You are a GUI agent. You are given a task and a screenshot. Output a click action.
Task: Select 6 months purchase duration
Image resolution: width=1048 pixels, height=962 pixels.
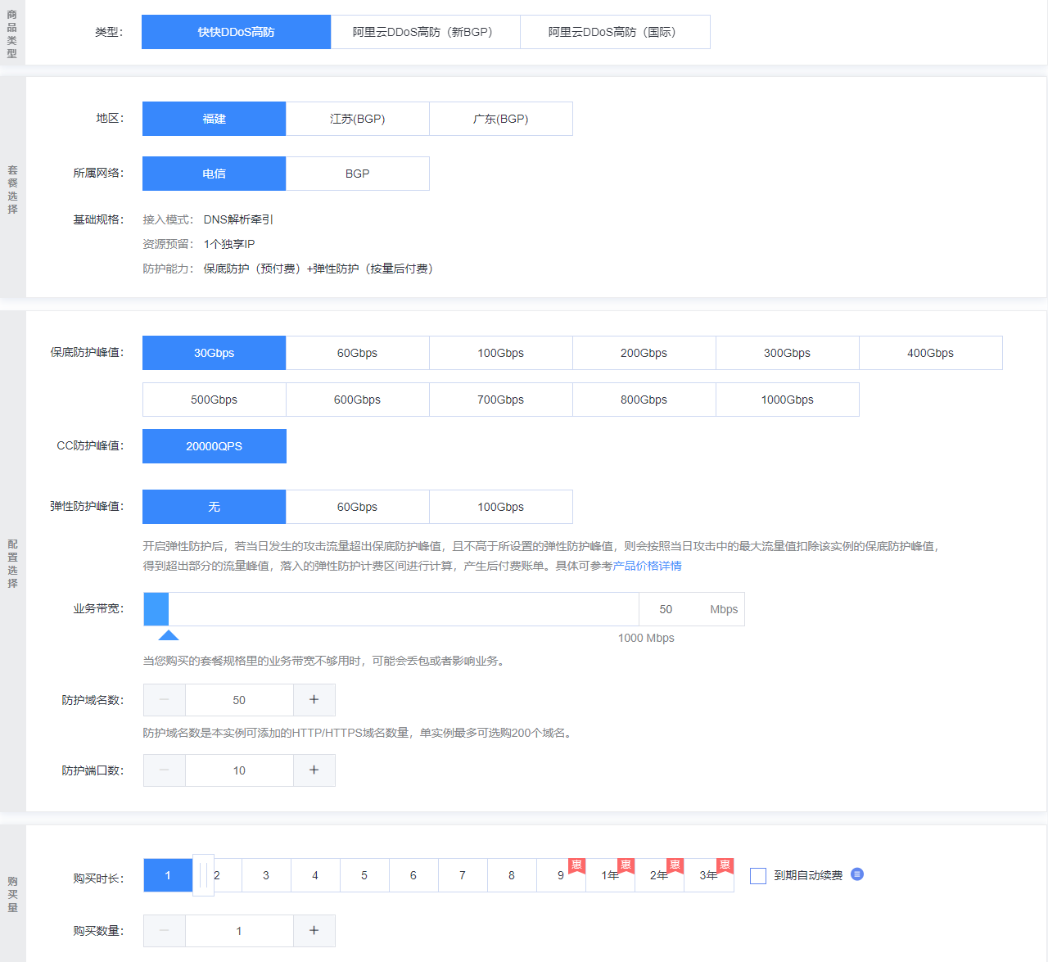tap(413, 875)
